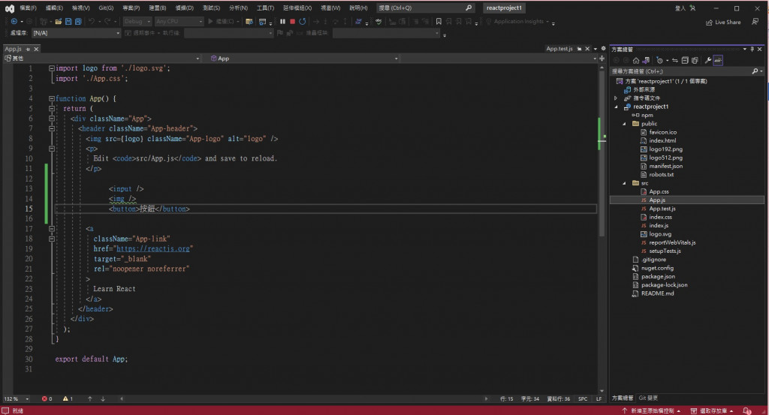Click the Continue (繼續) debug button
This screenshot has width=769, height=415.
[222, 22]
